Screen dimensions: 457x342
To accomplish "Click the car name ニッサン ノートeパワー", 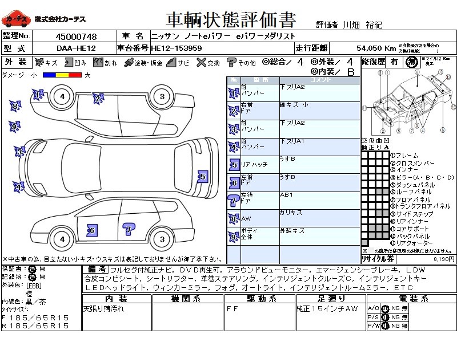I will tap(191, 36).
